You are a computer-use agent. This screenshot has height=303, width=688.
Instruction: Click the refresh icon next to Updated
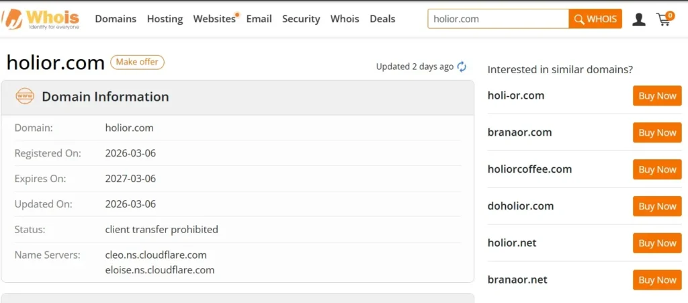point(462,67)
